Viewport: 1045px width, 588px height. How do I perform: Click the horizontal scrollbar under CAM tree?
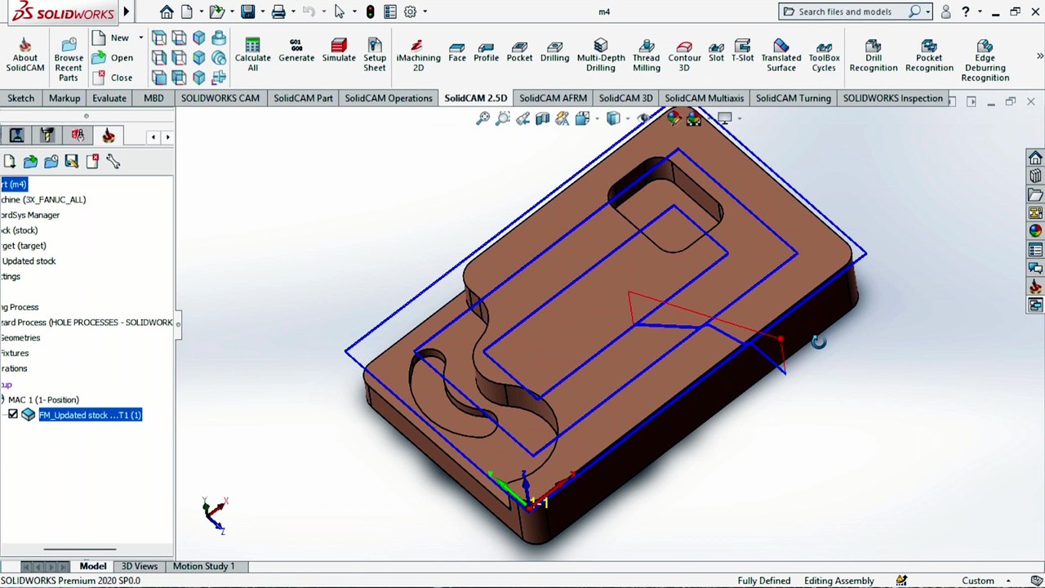point(80,550)
